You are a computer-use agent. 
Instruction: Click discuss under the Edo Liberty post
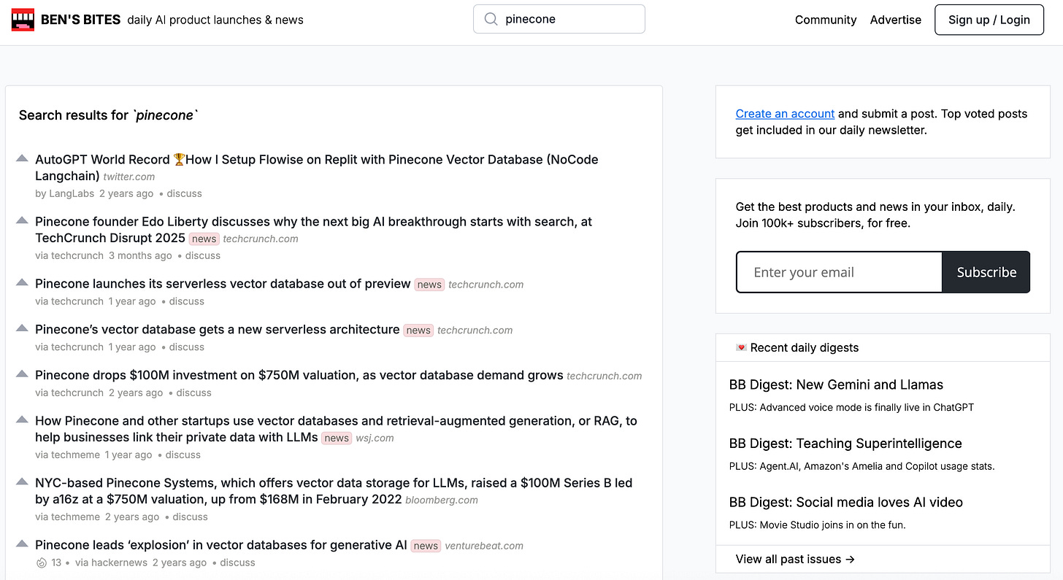click(203, 255)
